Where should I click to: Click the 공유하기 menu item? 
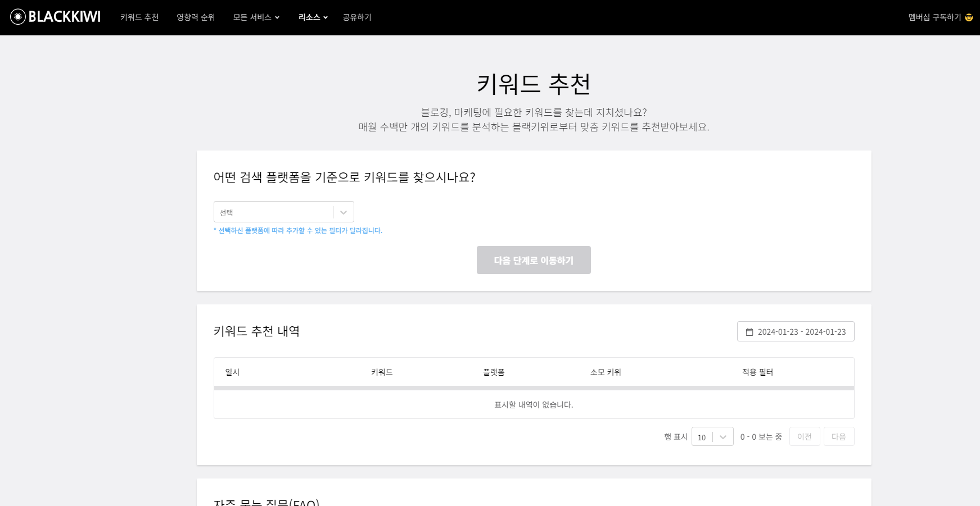356,17
